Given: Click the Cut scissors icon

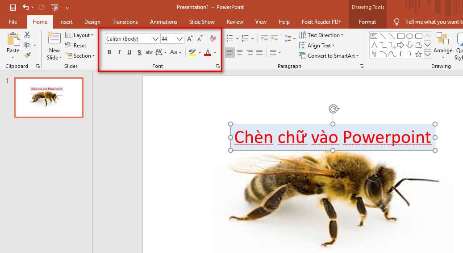Looking at the screenshot, I should click(x=27, y=35).
